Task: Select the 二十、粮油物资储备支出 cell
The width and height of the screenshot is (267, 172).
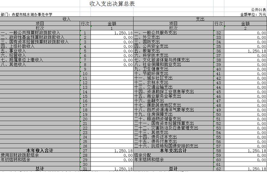Action: click(x=173, y=119)
